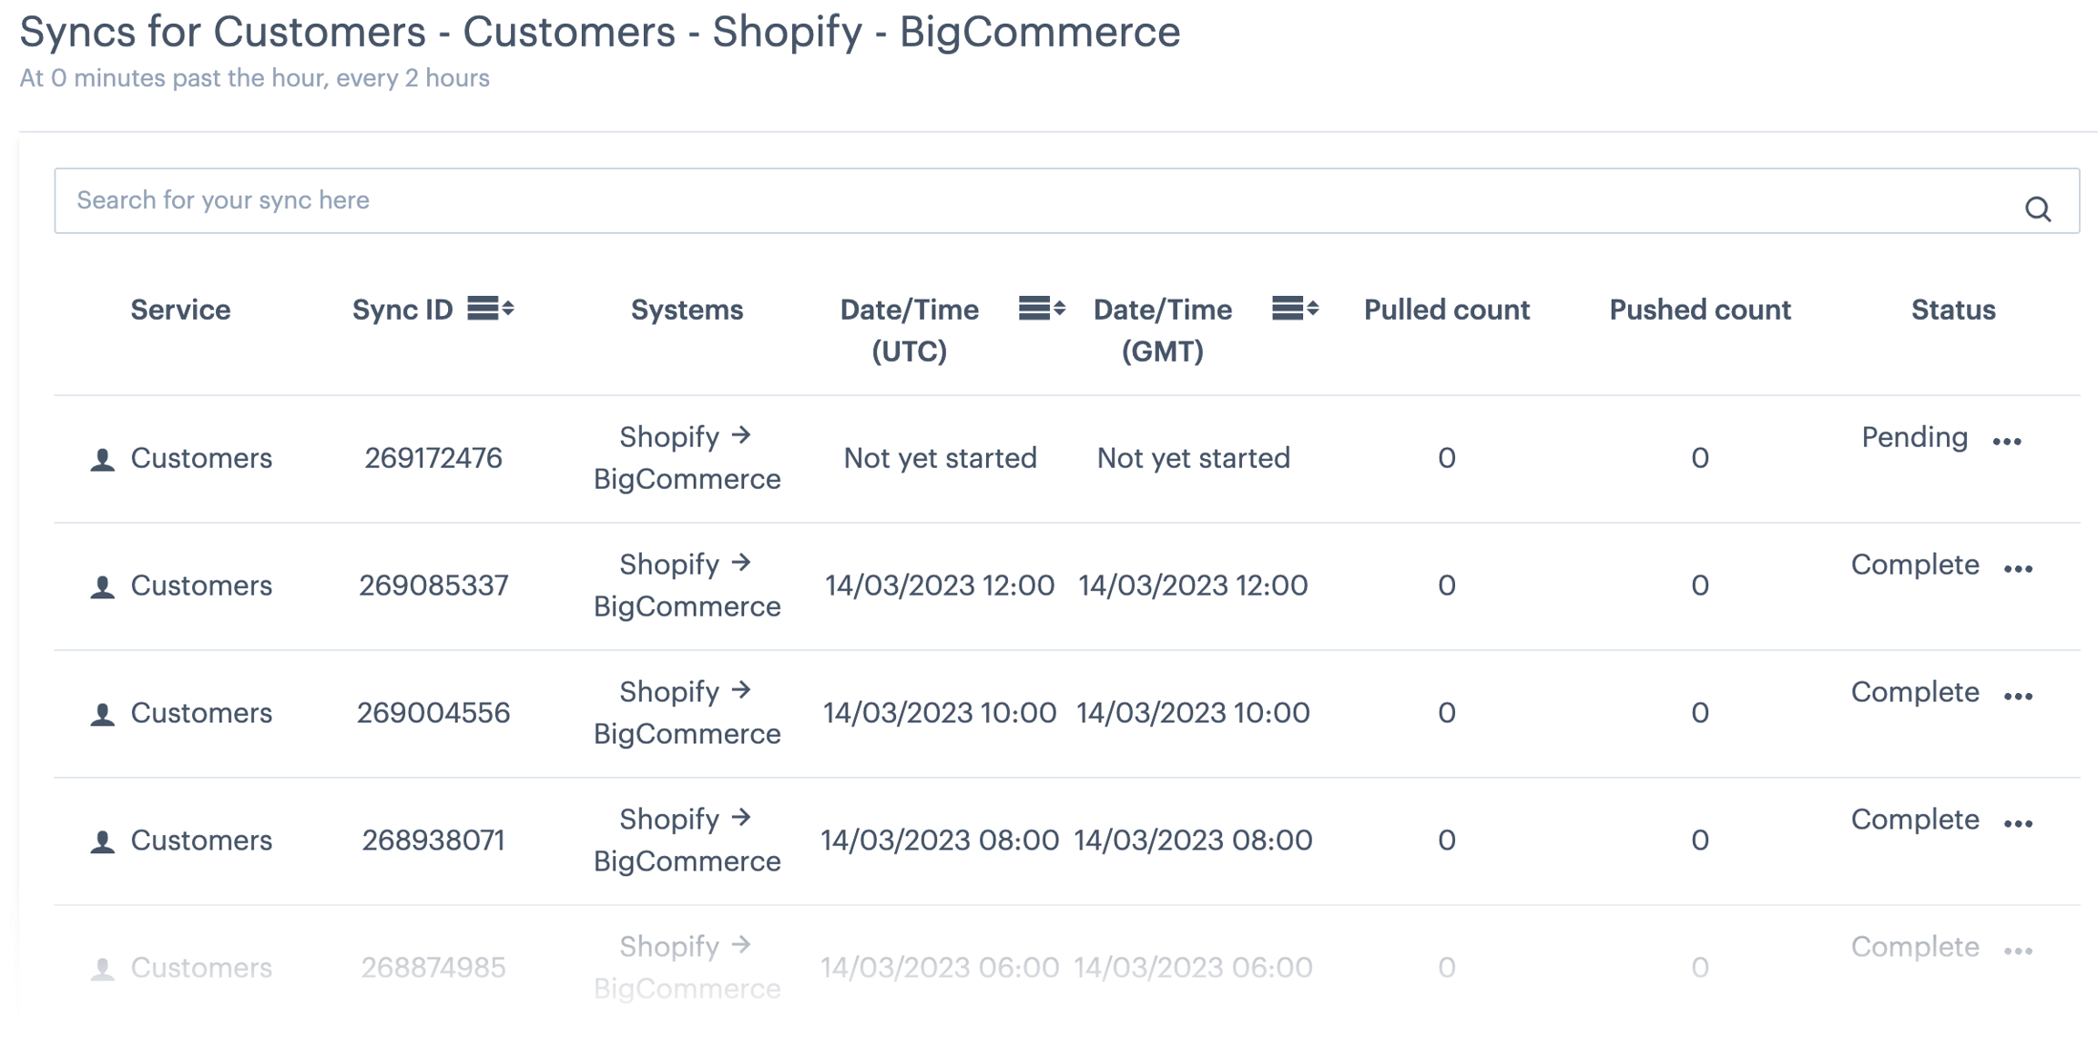2098x1049 pixels.
Task: Click the Service column header
Action: click(180, 310)
